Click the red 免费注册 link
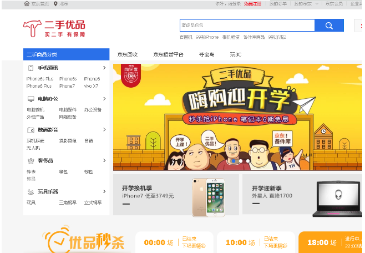Image resolution: width=365 pixels, height=253 pixels. [252, 4]
